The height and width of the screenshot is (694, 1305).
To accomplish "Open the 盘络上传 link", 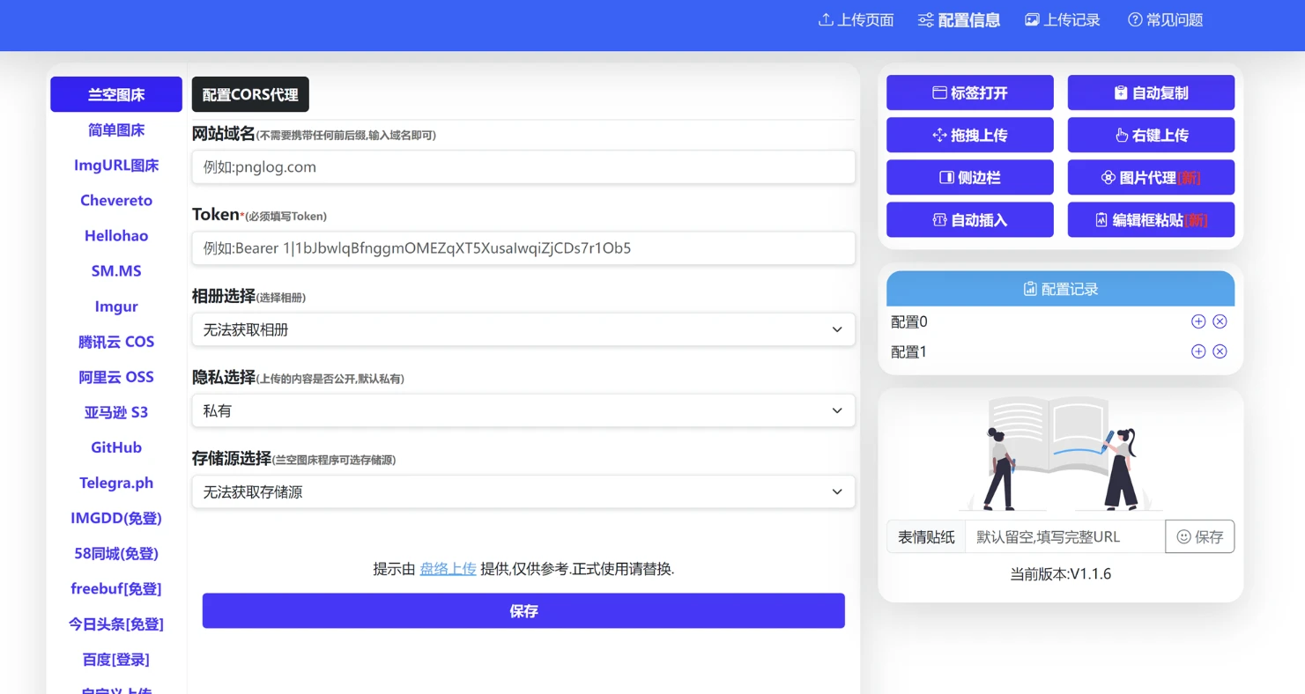I will 448,569.
